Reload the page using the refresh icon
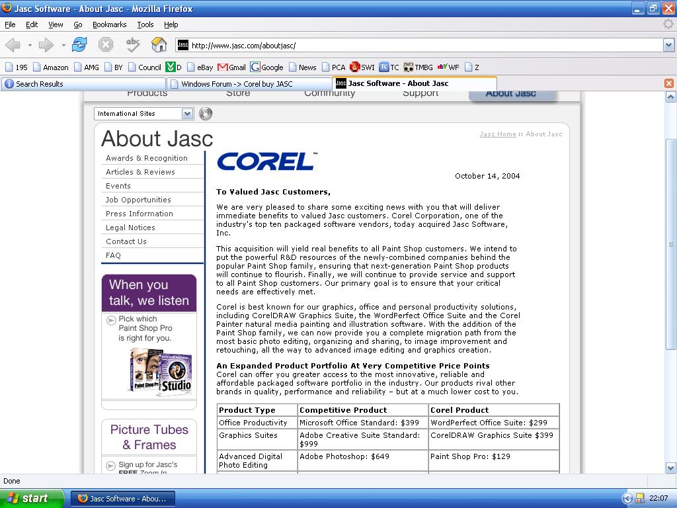The image size is (677, 508). coord(79,44)
